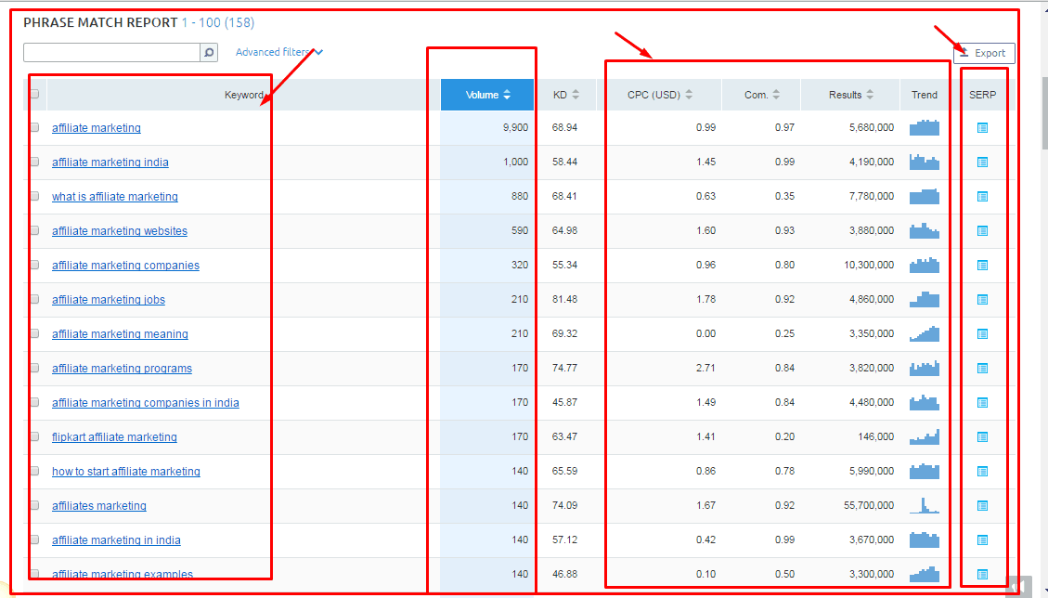
Task: Sort by the KD column header
Action: click(x=566, y=95)
